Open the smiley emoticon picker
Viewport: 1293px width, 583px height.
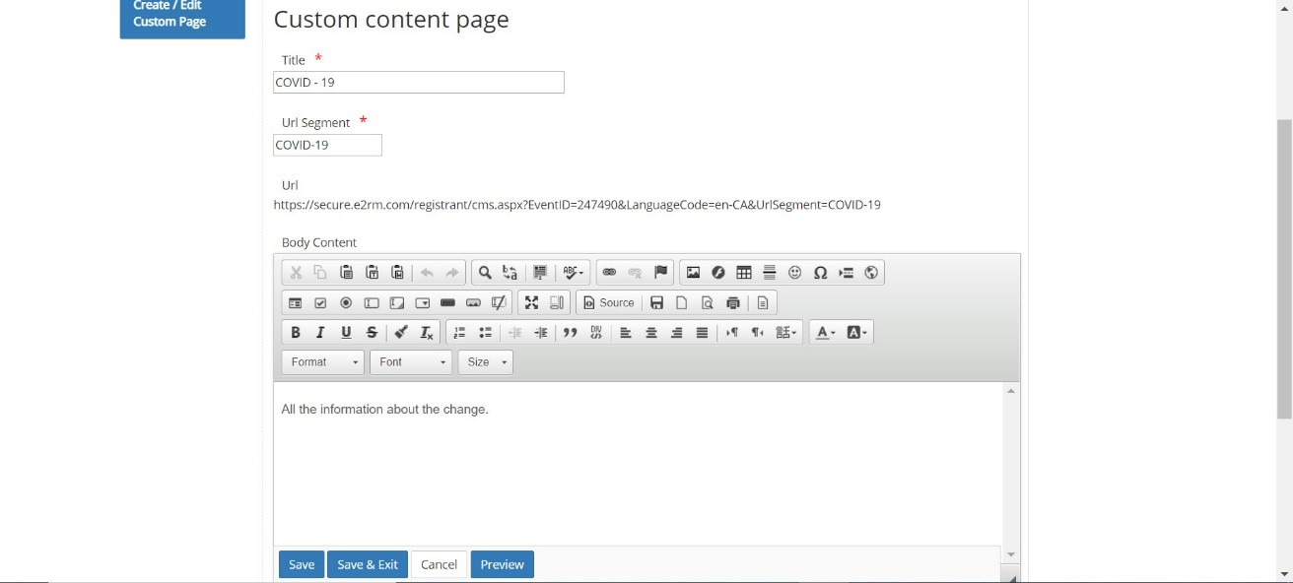tap(795, 273)
